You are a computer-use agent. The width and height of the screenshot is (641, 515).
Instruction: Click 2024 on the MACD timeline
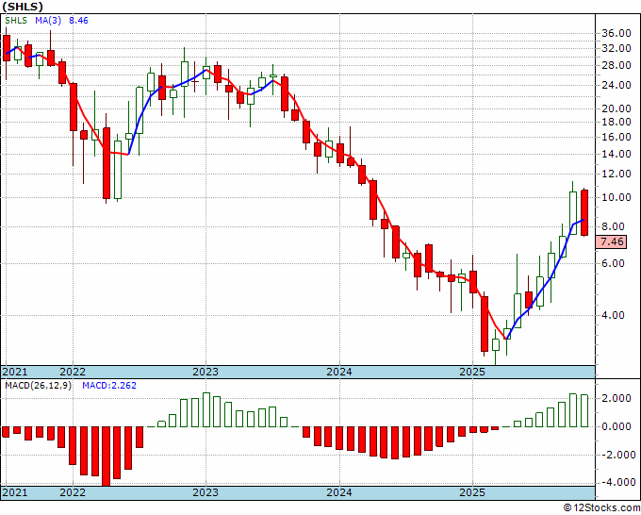339,492
